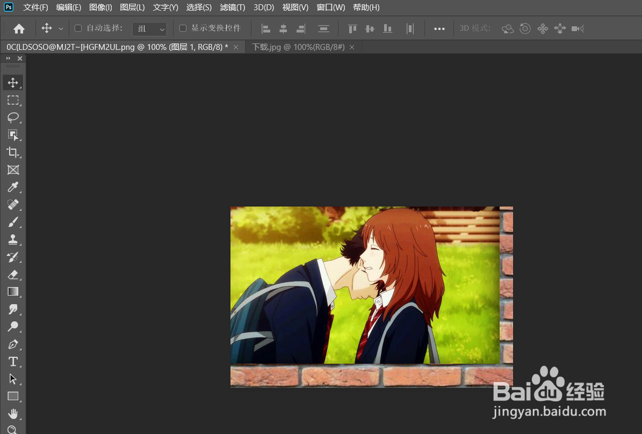Click align bottom edges icon

pos(387,28)
